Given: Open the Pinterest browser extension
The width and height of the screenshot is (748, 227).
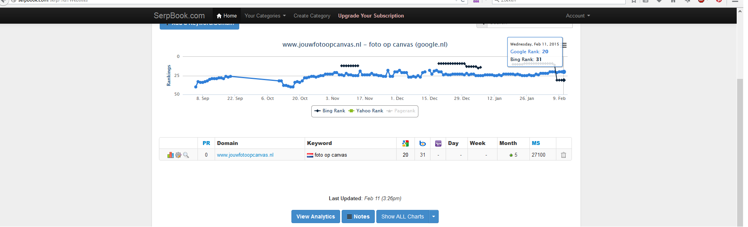Looking at the screenshot, I should tap(719, 1).
